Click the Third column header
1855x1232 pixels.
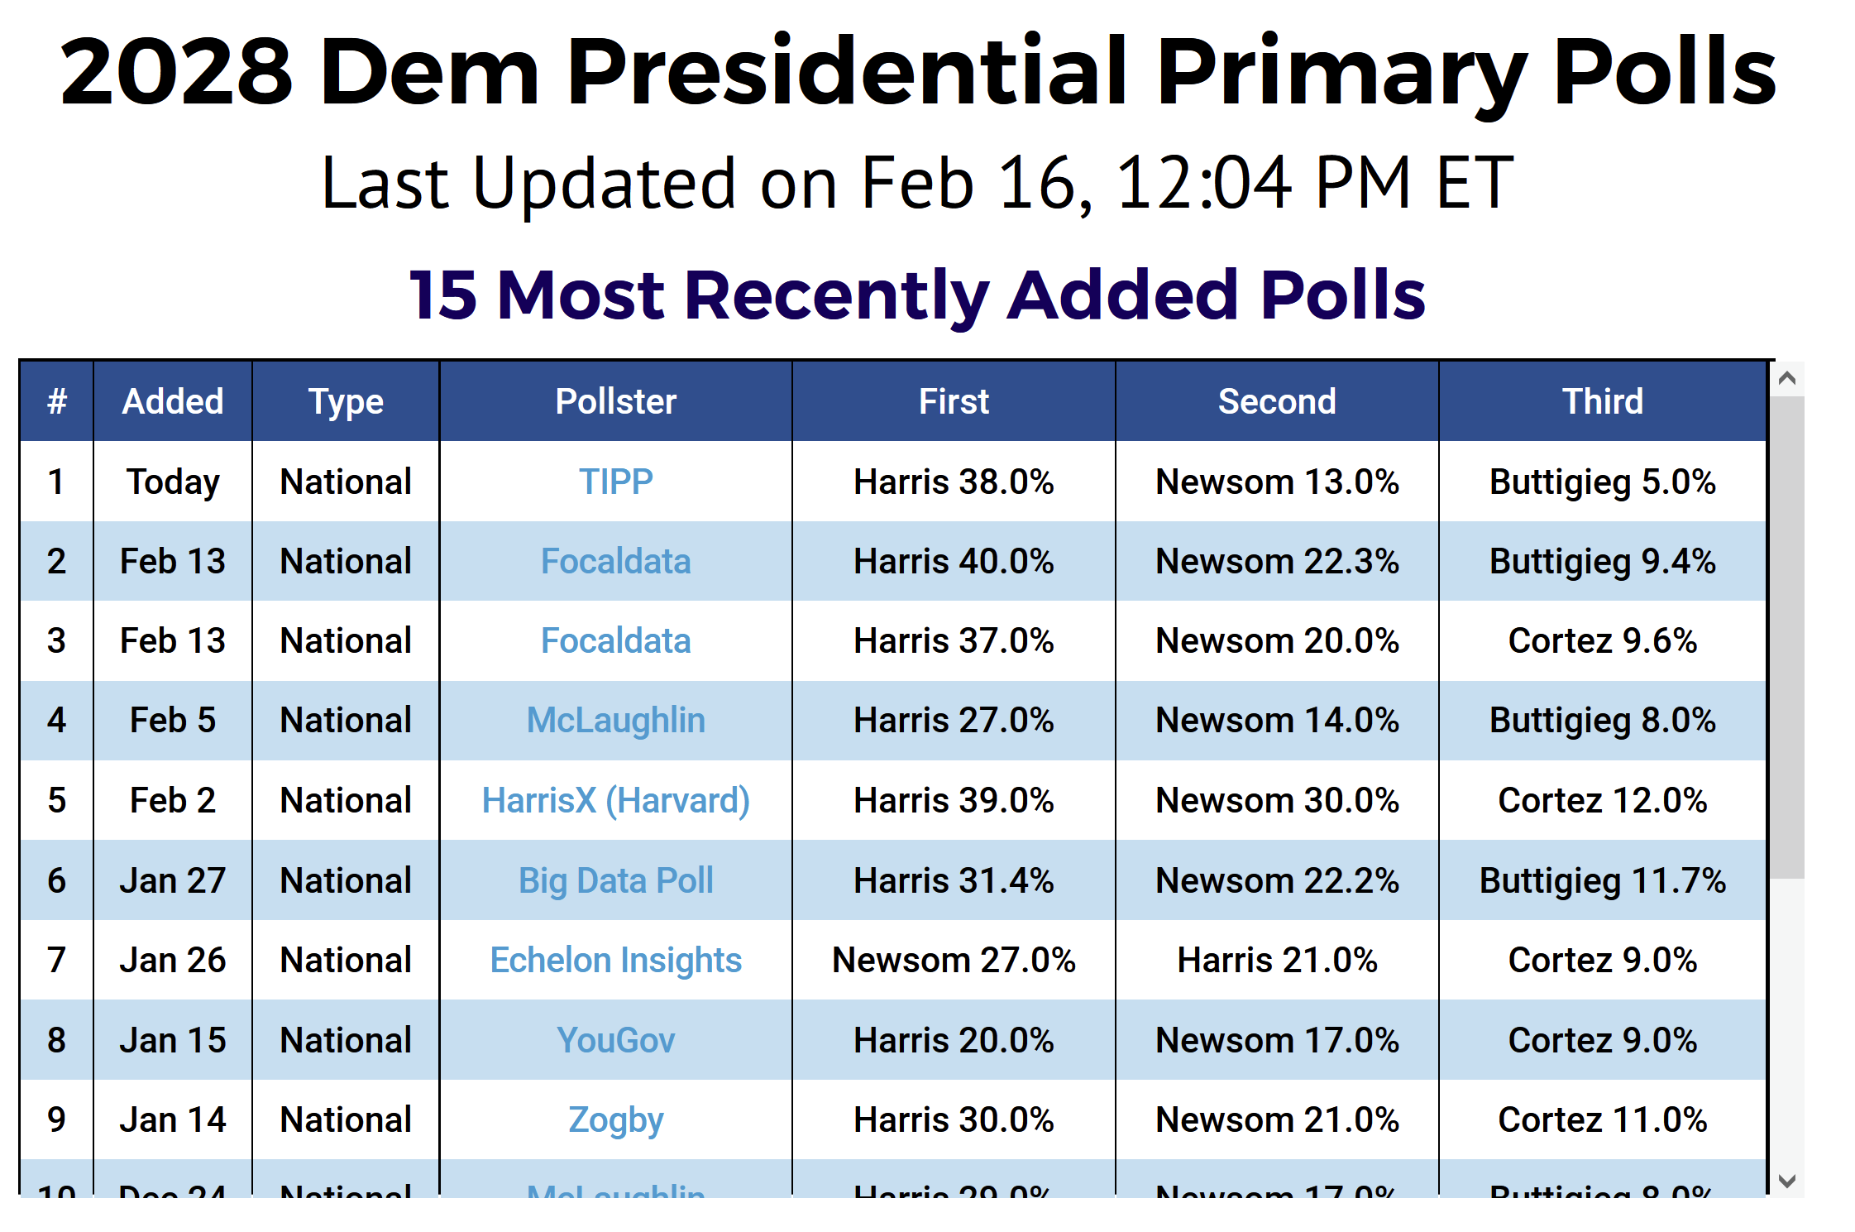tap(1602, 401)
